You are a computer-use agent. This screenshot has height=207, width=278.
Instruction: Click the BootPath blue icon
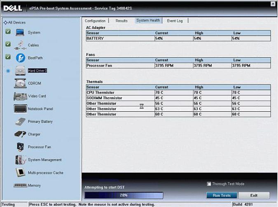point(21,58)
